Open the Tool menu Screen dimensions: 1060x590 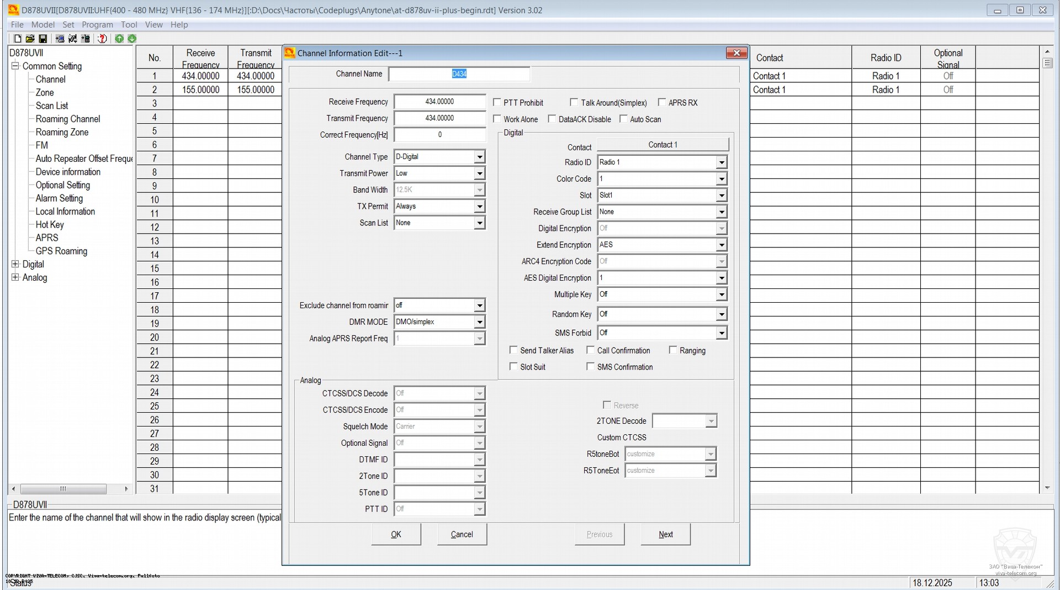(129, 25)
